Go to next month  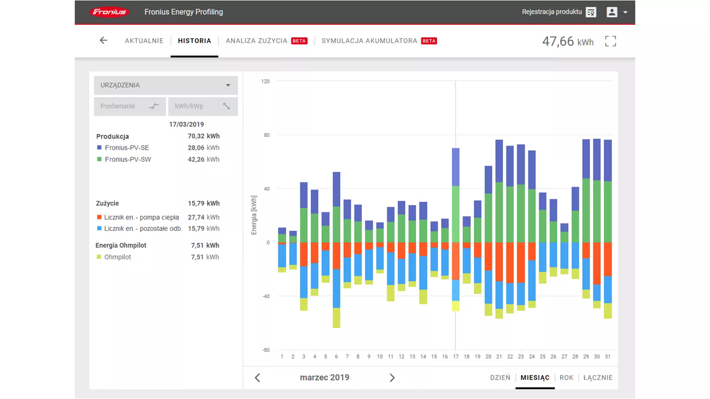point(392,378)
